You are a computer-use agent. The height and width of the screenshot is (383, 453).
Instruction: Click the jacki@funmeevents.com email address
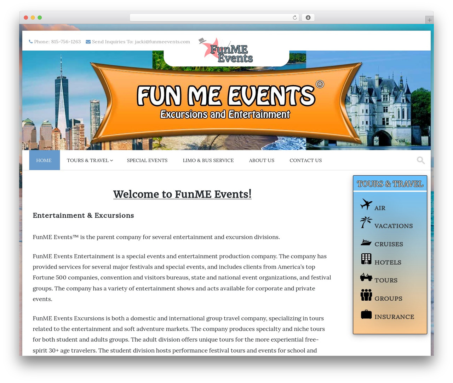(x=162, y=42)
